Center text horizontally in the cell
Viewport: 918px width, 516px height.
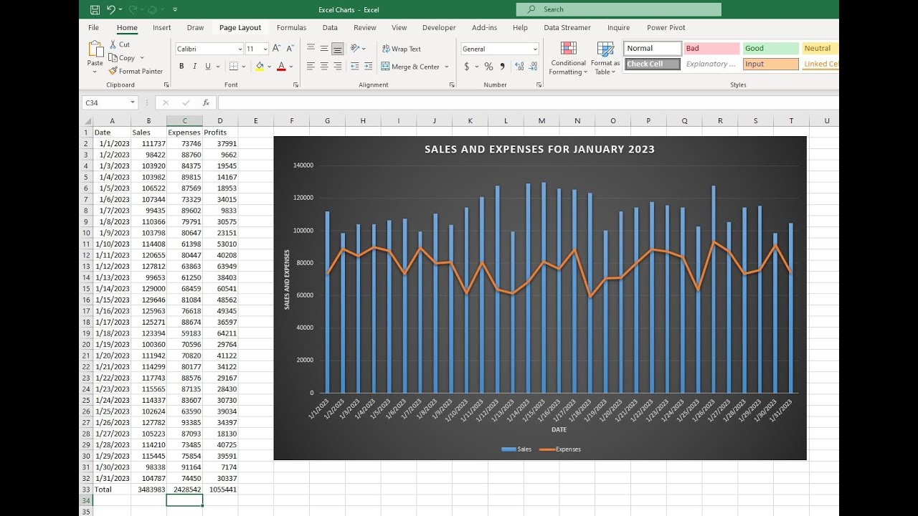point(324,66)
